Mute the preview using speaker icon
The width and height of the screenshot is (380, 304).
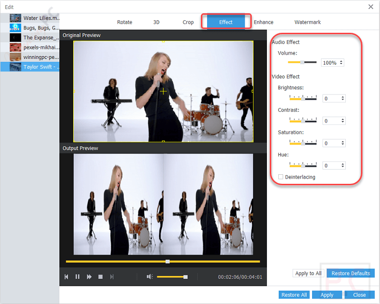[x=150, y=276]
